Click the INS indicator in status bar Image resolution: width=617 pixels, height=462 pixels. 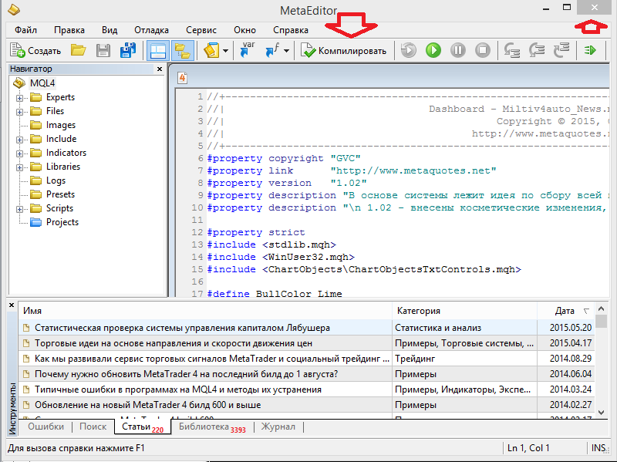pyautogui.click(x=598, y=448)
